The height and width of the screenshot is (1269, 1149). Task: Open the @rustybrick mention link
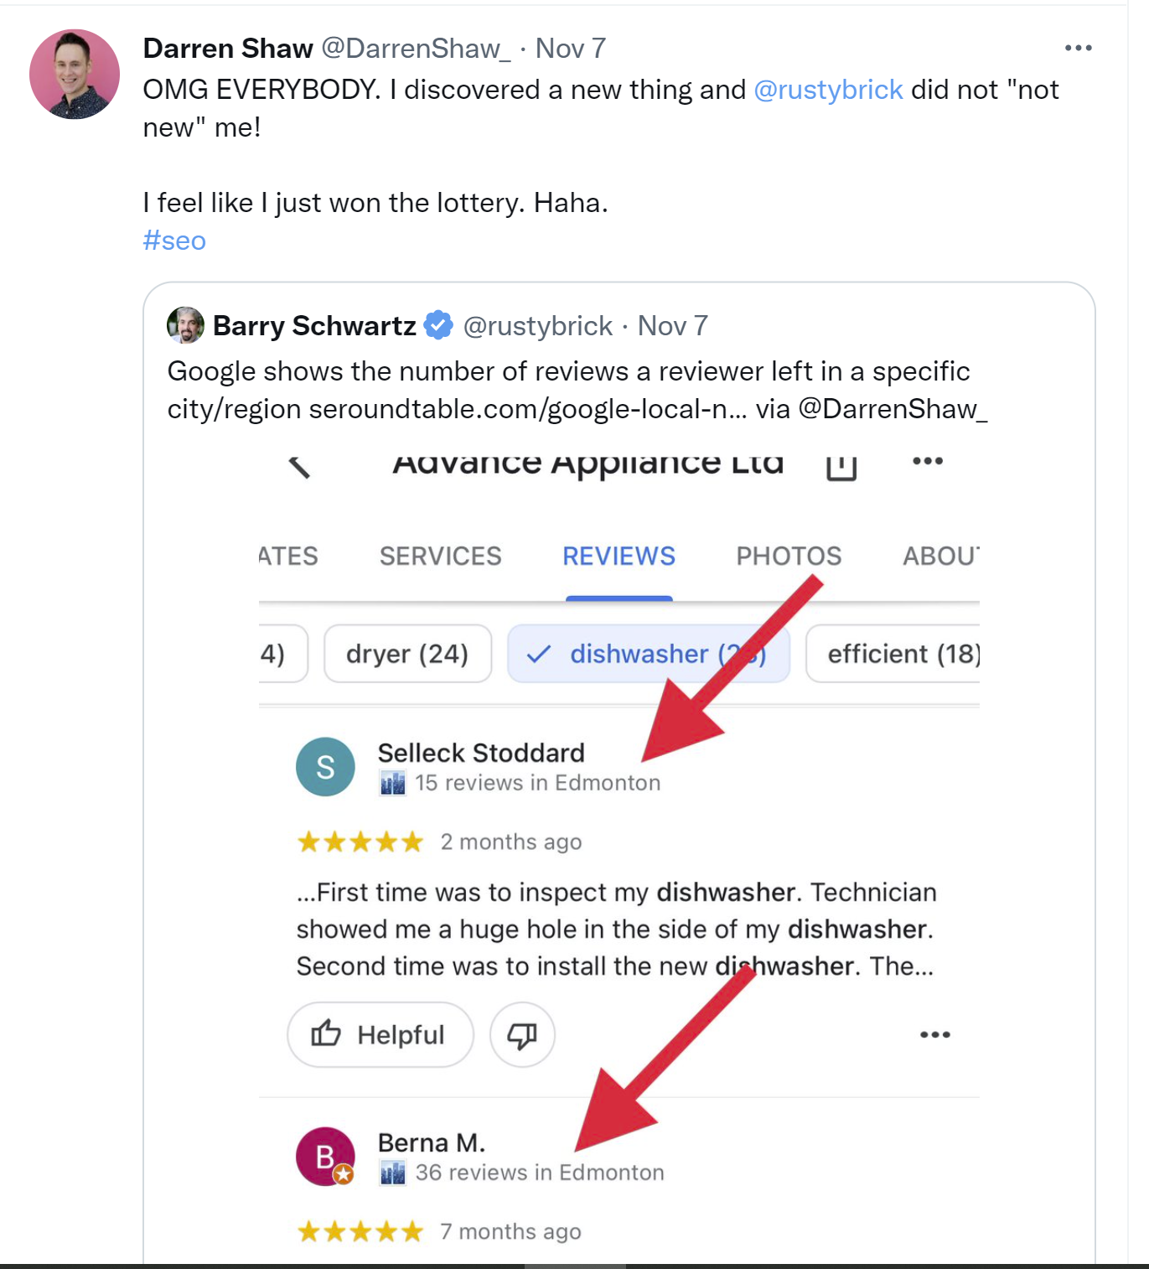[x=828, y=90]
